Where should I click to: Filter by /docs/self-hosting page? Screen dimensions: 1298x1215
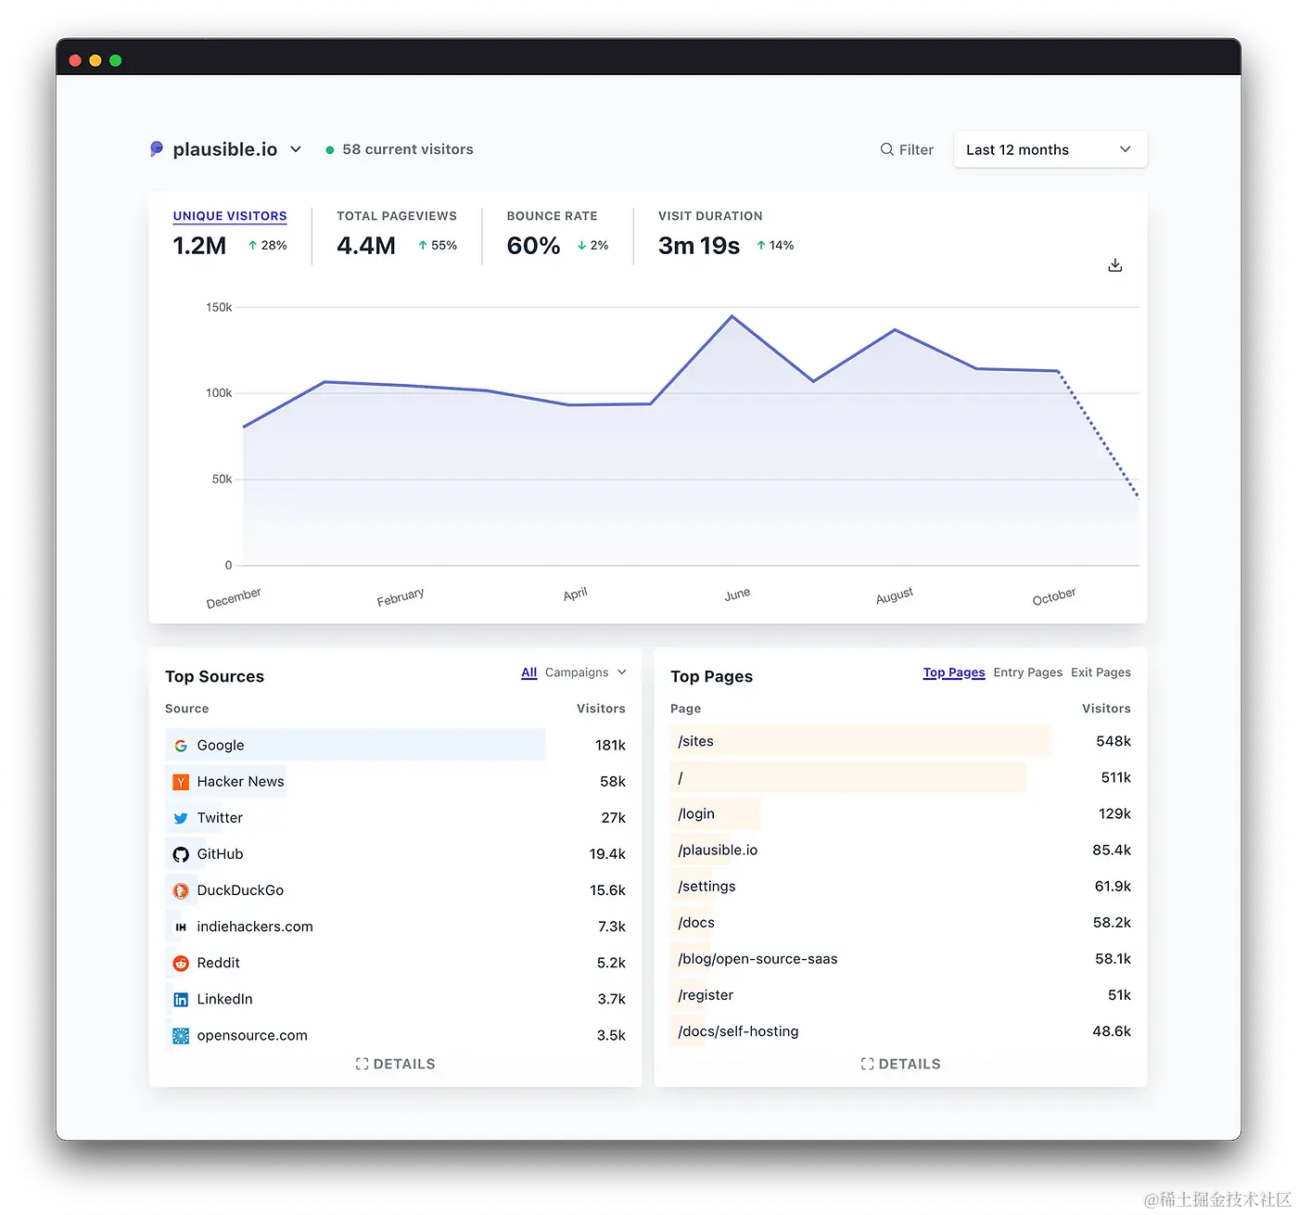point(738,1030)
